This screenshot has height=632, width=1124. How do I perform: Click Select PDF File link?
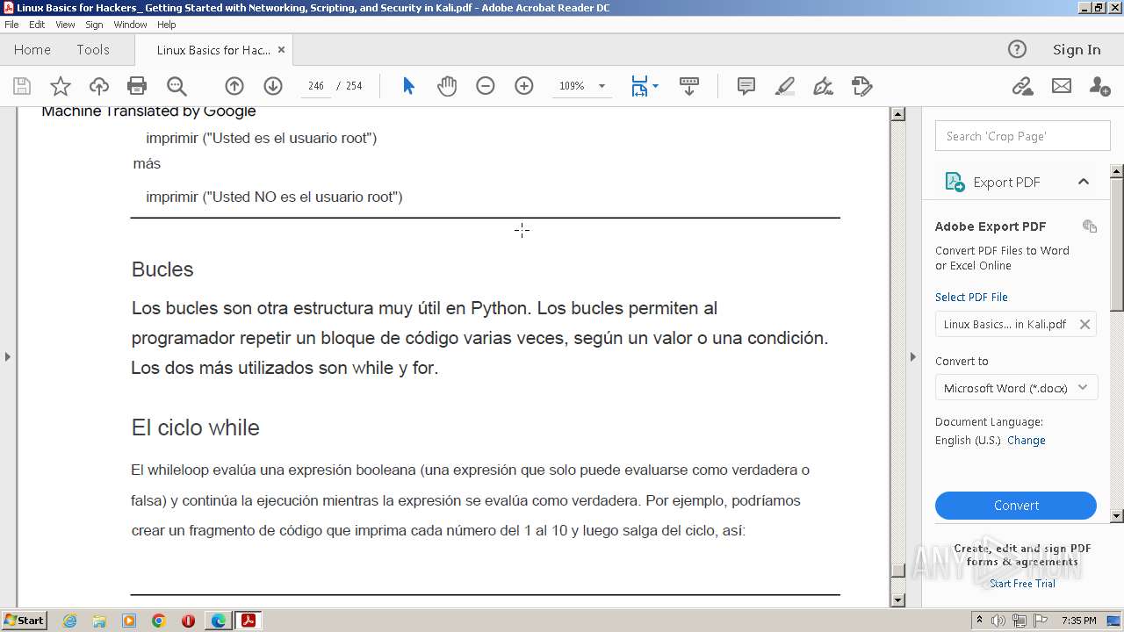click(x=971, y=297)
